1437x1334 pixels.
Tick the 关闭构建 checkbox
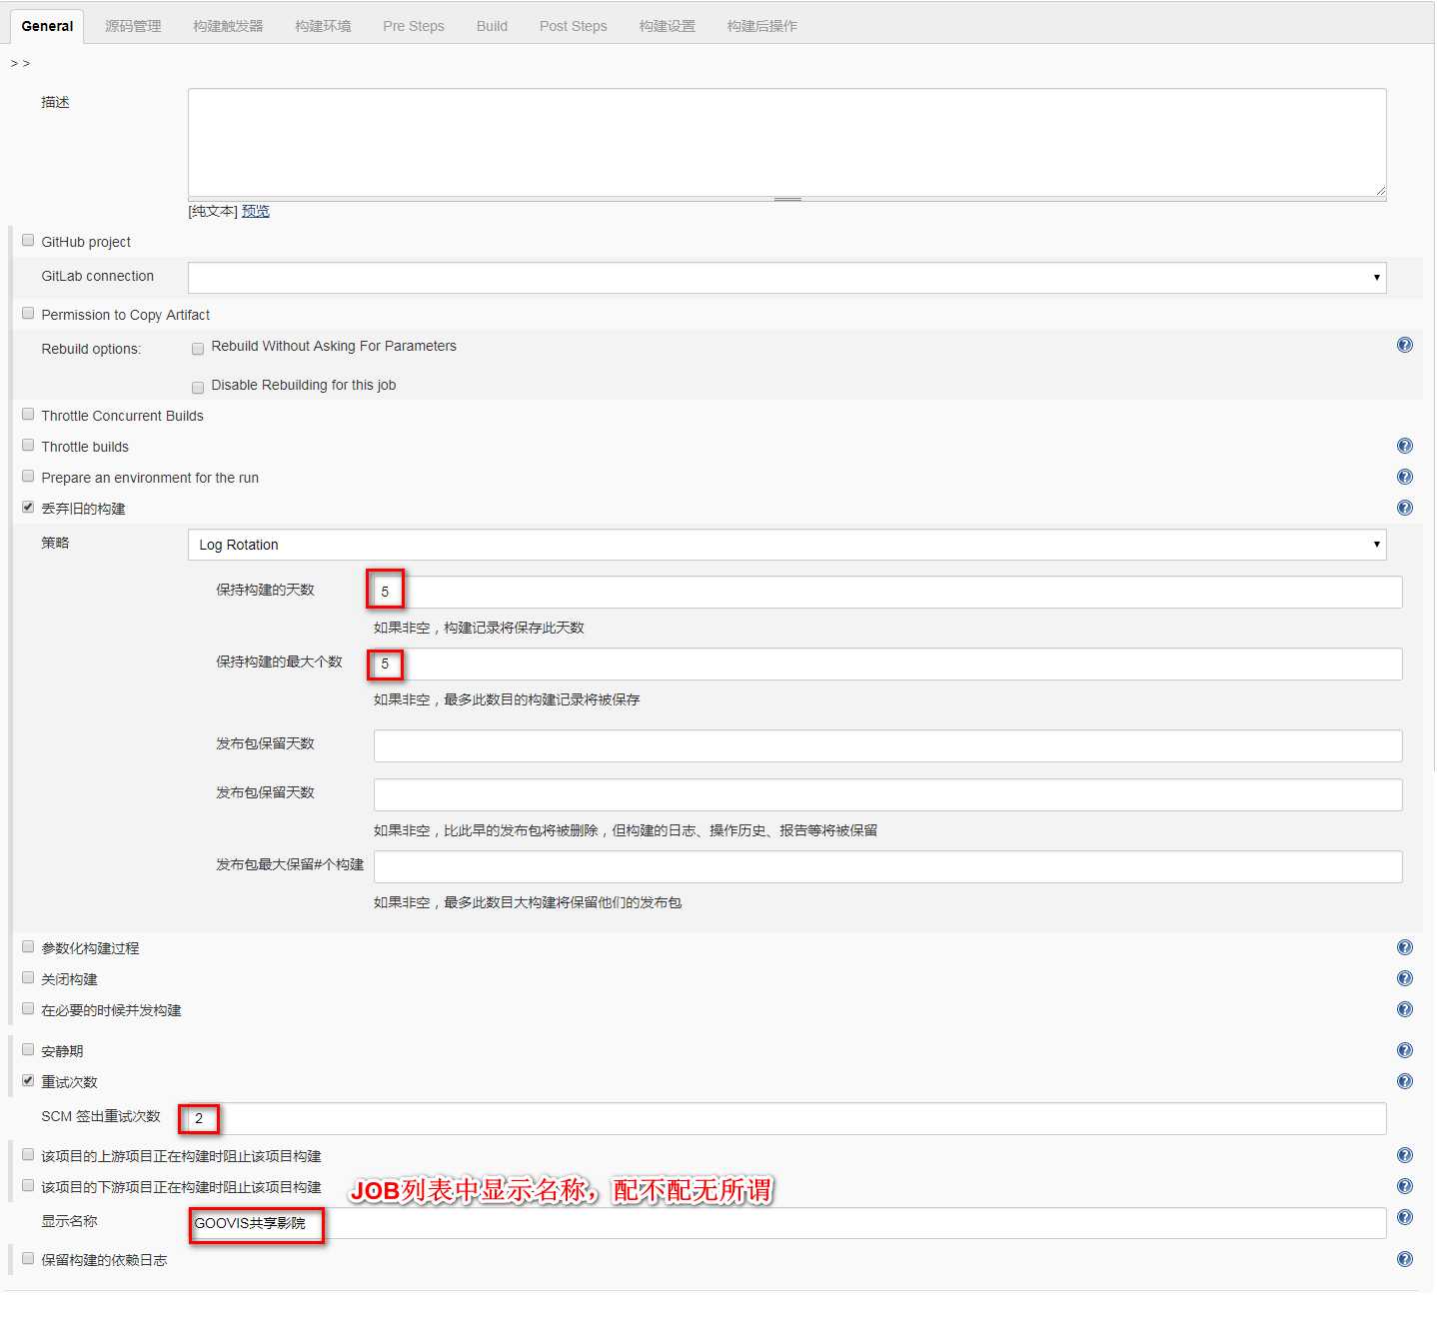pyautogui.click(x=28, y=978)
